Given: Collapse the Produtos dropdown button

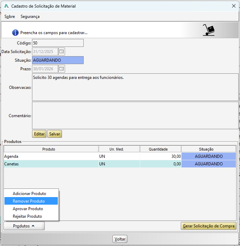Looking at the screenshot, I should click(x=24, y=226).
